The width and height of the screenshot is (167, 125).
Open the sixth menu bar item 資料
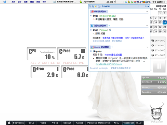tap(44, 2)
